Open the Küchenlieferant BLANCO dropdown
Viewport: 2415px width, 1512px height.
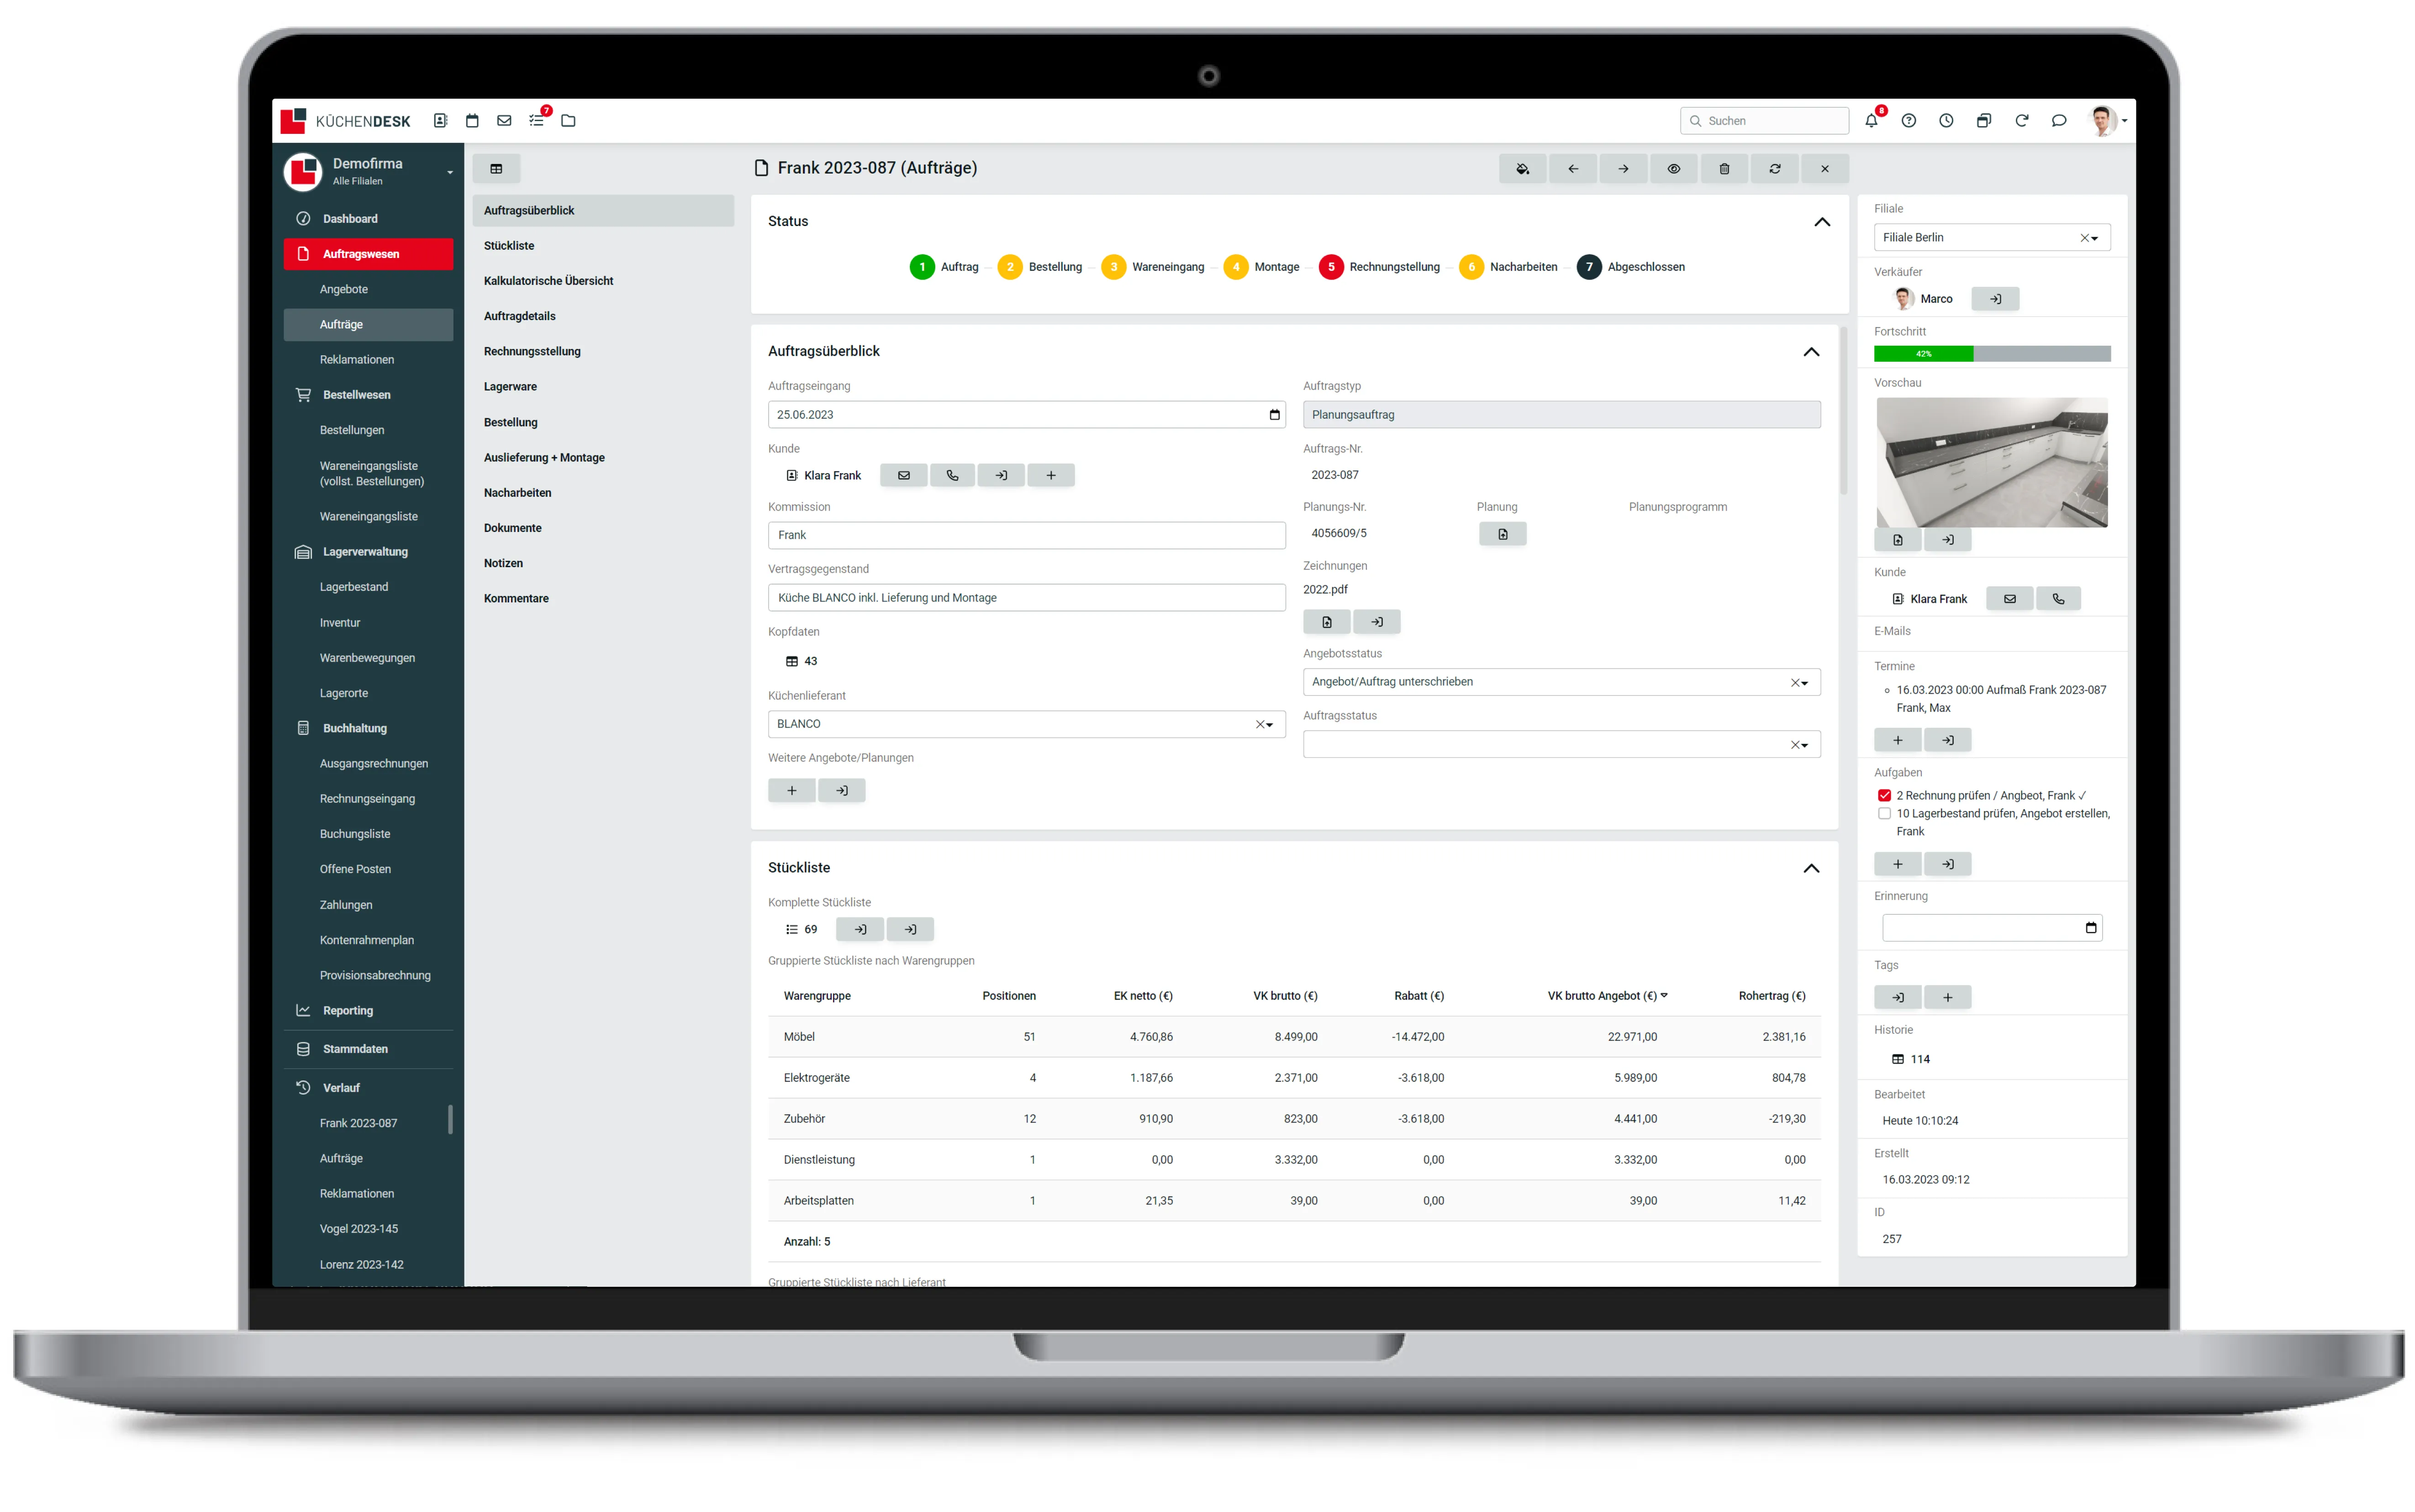click(x=1026, y=724)
